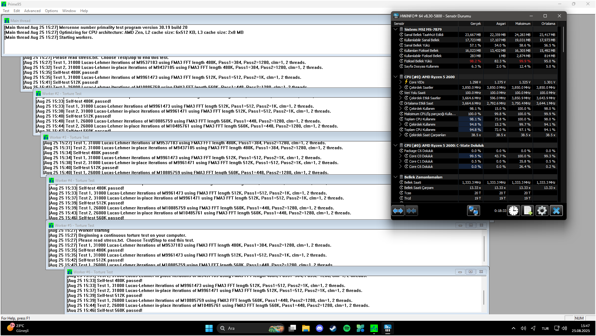
Task: Expand the Core VIDs row
Action: click(x=400, y=82)
